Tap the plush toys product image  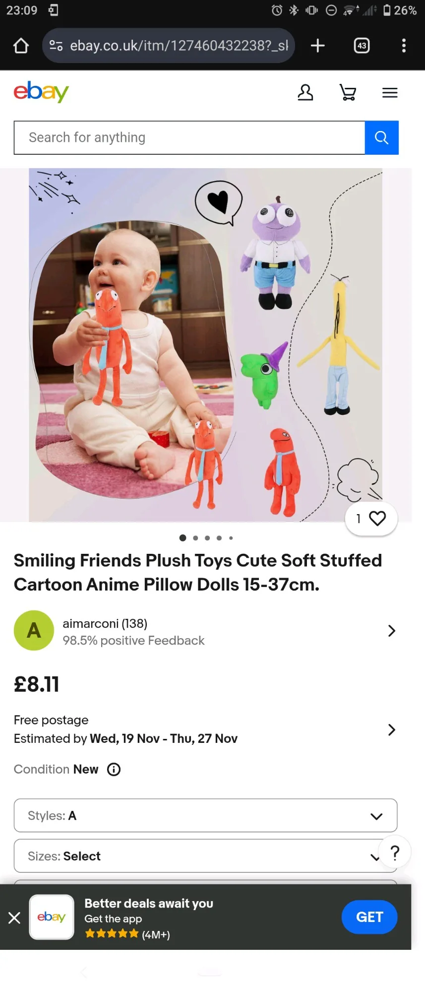[x=205, y=345]
